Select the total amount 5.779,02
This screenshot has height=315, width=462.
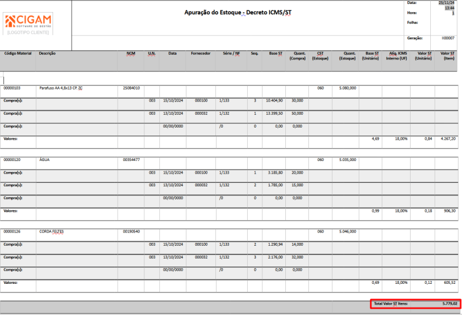click(x=450, y=303)
